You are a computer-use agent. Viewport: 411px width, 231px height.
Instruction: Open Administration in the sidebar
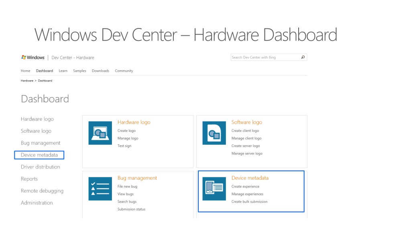click(37, 203)
